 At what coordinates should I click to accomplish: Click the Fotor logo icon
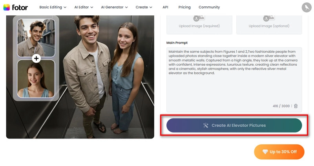(x=6, y=7)
